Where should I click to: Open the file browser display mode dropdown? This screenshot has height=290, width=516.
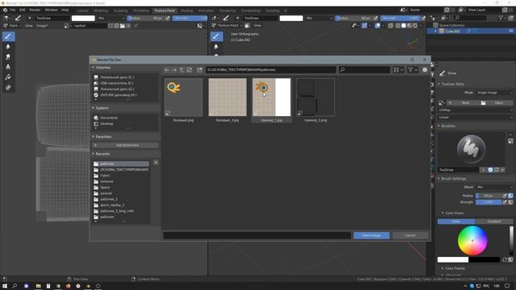click(x=398, y=70)
